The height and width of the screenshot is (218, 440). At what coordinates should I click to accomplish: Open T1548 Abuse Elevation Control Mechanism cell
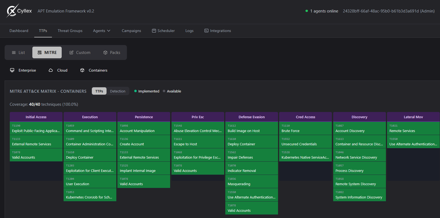(198, 128)
